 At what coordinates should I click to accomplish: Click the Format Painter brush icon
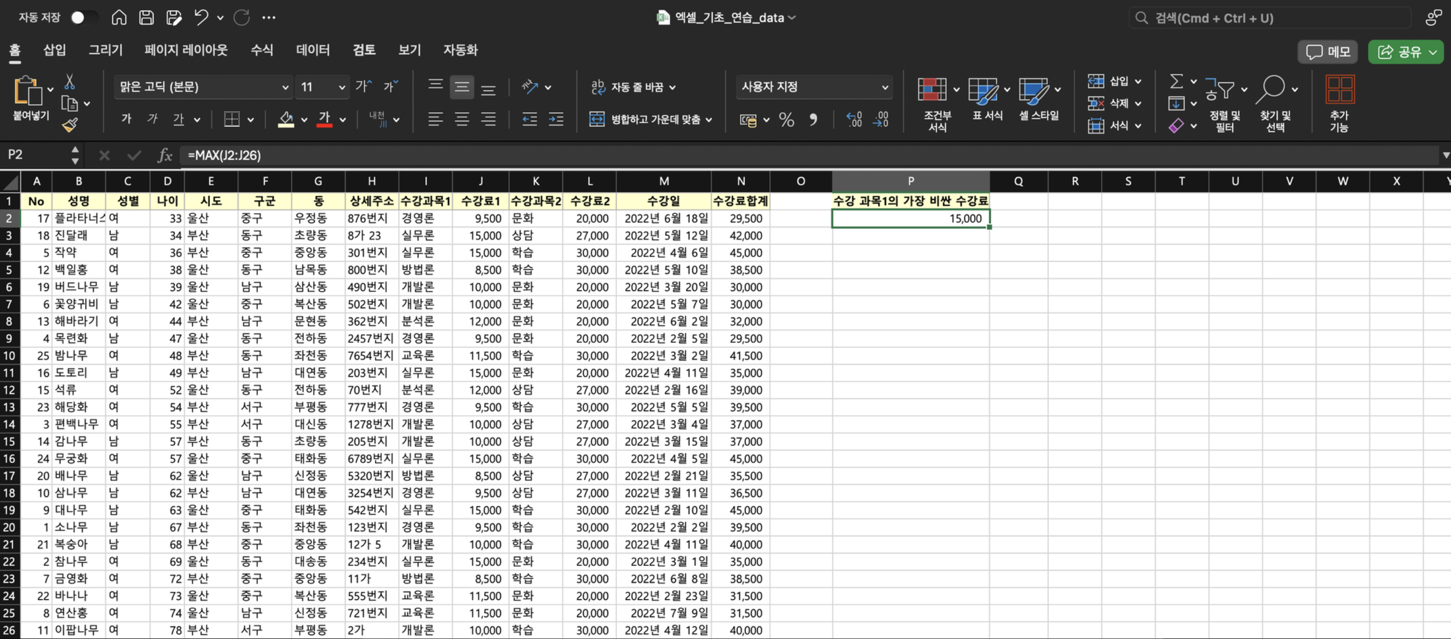click(70, 125)
